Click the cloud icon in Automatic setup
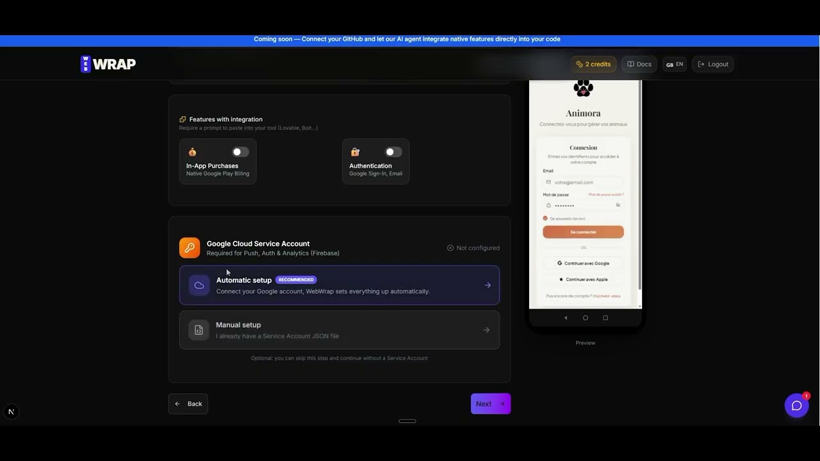 tap(199, 286)
